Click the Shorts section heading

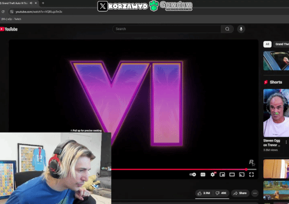(x=276, y=82)
